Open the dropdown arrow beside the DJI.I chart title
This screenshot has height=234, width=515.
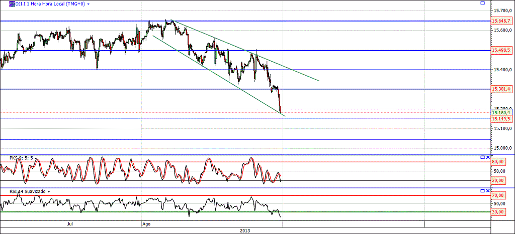89,5
